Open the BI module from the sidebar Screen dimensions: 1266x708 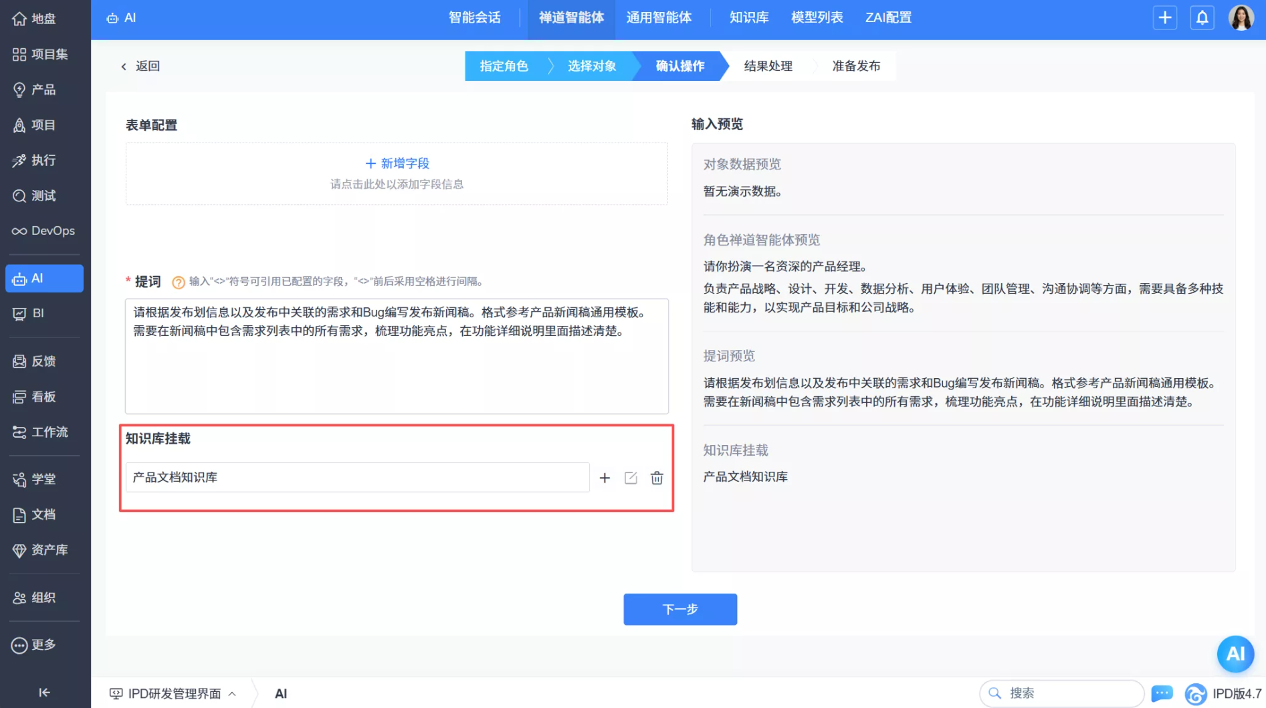click(x=37, y=313)
